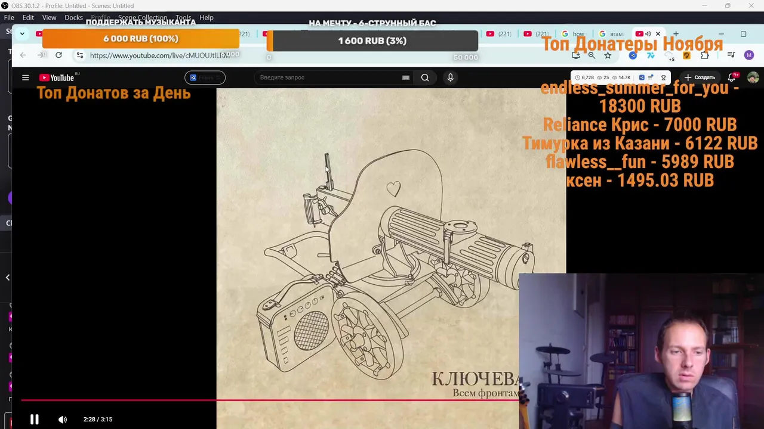Open the OBS File menu
This screenshot has height=429, width=764.
pyautogui.click(x=9, y=17)
